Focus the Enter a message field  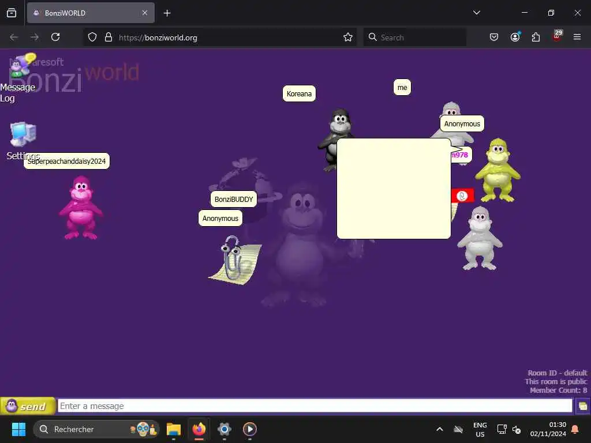pyautogui.click(x=315, y=406)
